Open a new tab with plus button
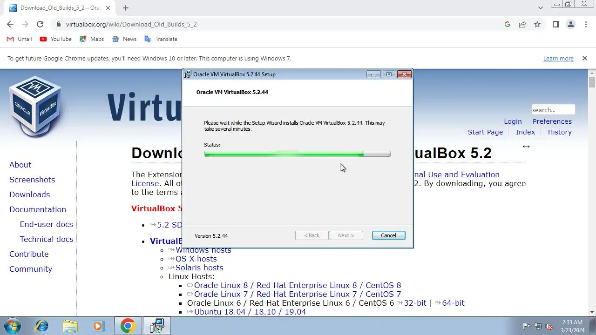The image size is (596, 335). [126, 8]
